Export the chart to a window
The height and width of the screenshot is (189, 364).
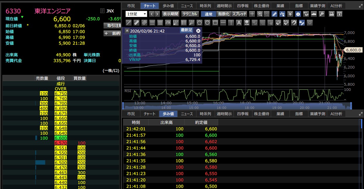[x=339, y=14]
